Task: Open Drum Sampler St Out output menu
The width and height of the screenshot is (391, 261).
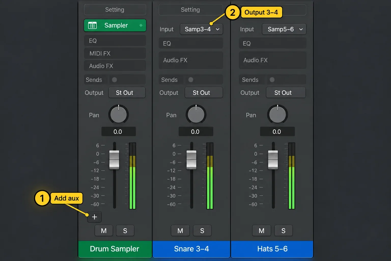Action: click(x=127, y=93)
